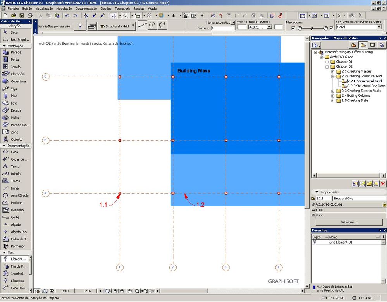Select the Escada stair tool

(x=16, y=110)
